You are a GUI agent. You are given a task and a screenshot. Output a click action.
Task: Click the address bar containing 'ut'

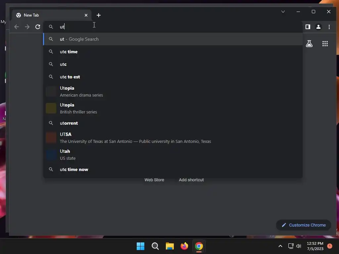(x=173, y=27)
